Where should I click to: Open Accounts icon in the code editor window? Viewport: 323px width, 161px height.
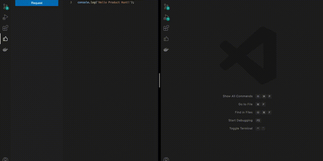[5, 159]
